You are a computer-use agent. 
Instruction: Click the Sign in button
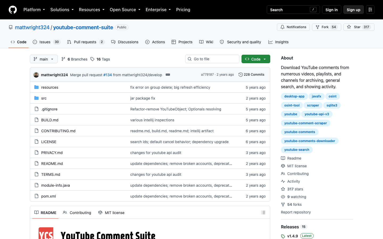(331, 10)
